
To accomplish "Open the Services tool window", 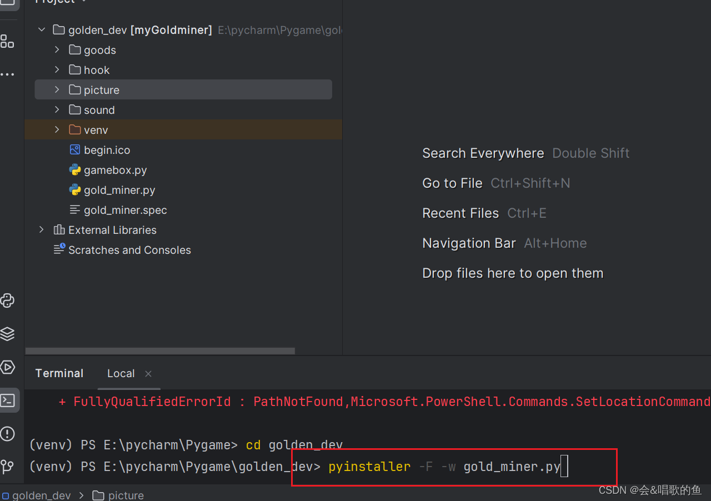I will (7, 334).
